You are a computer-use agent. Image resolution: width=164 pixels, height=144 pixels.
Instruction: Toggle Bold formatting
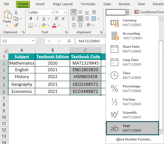coord(31,19)
